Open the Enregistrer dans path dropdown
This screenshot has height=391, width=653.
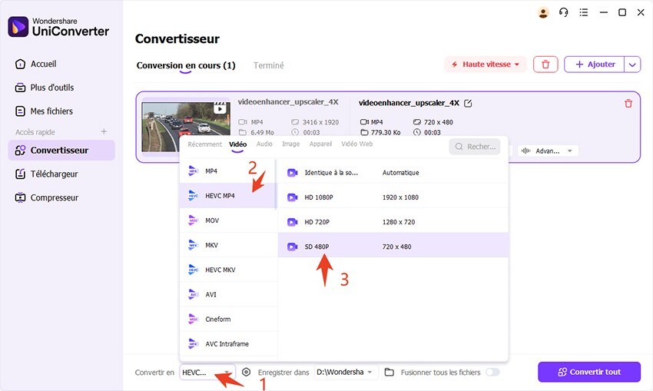pos(345,372)
